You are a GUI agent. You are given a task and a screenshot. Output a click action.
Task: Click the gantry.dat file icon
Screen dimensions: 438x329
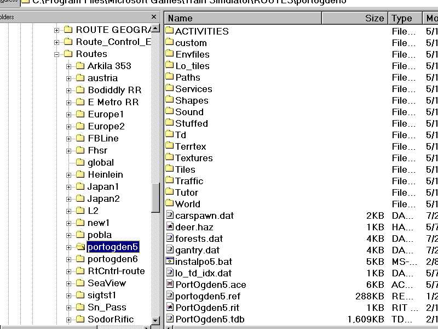tap(170, 249)
